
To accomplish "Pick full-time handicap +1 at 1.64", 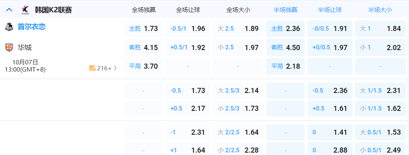I will 188,149.
